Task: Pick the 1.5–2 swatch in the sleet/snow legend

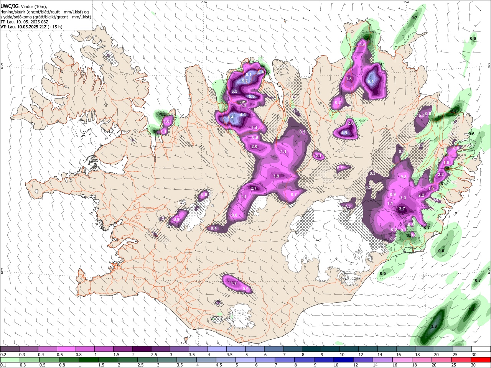Action: [x=123, y=349]
